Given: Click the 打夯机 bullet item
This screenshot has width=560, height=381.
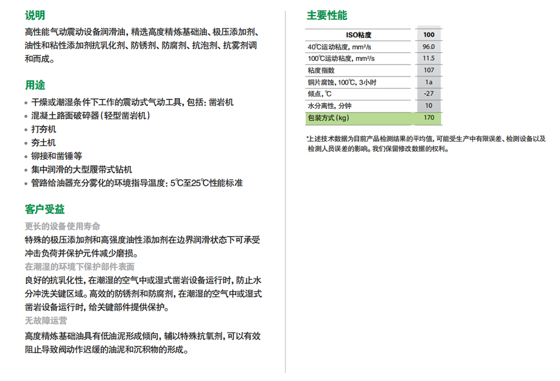Looking at the screenshot, I should (44, 129).
